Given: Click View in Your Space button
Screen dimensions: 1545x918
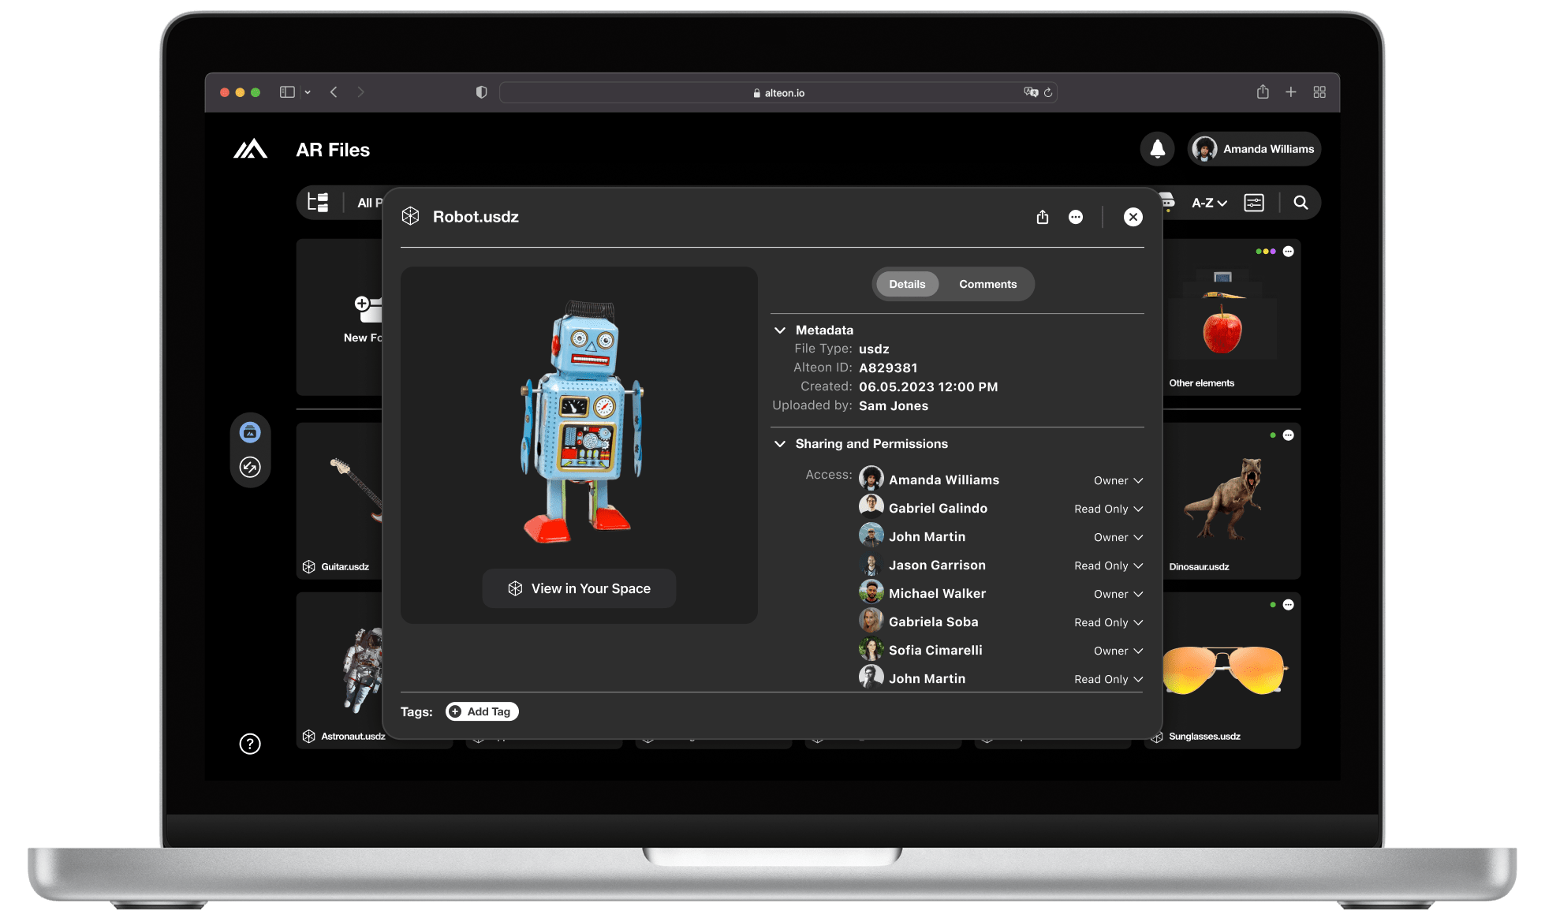Looking at the screenshot, I should click(579, 588).
